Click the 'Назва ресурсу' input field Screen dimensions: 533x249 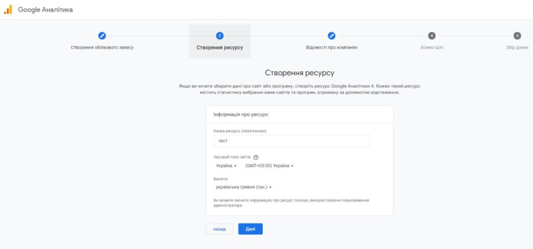pos(291,141)
